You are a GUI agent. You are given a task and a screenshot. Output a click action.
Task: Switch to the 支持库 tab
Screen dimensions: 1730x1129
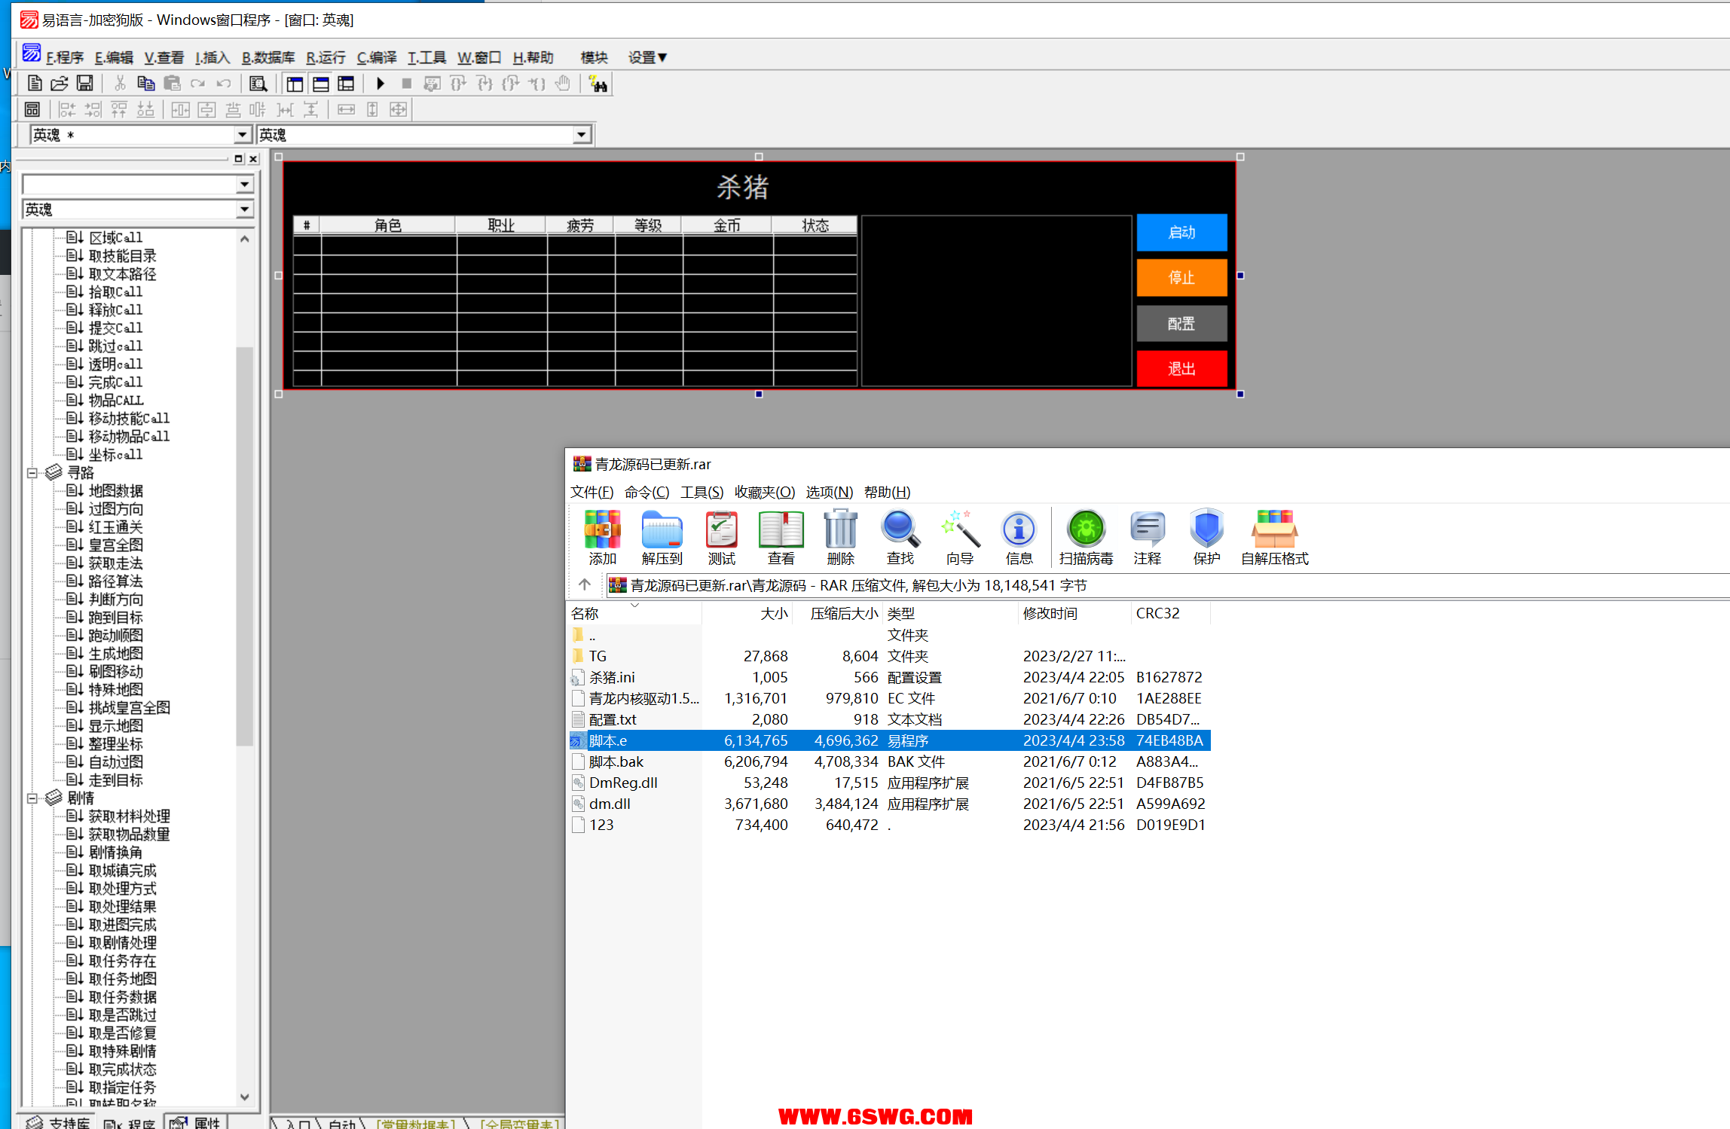pyautogui.click(x=58, y=1122)
